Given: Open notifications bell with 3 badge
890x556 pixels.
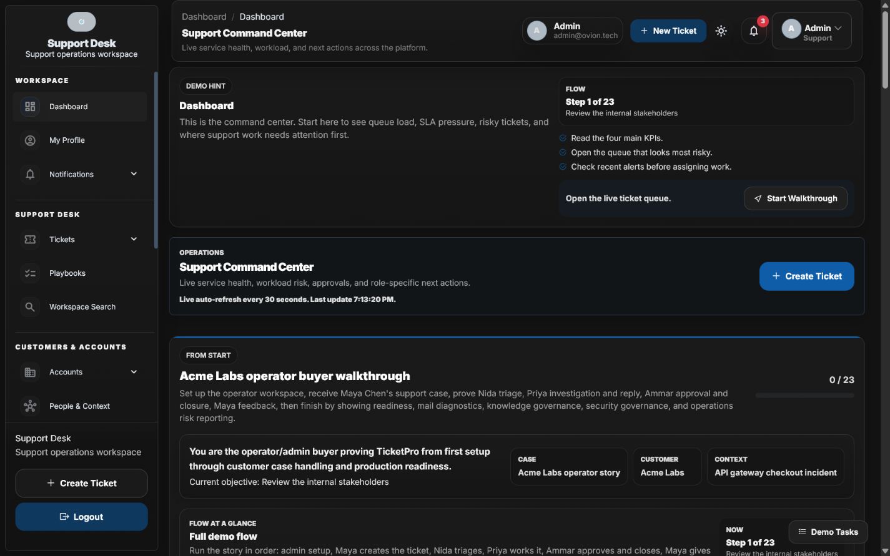Looking at the screenshot, I should (x=754, y=31).
